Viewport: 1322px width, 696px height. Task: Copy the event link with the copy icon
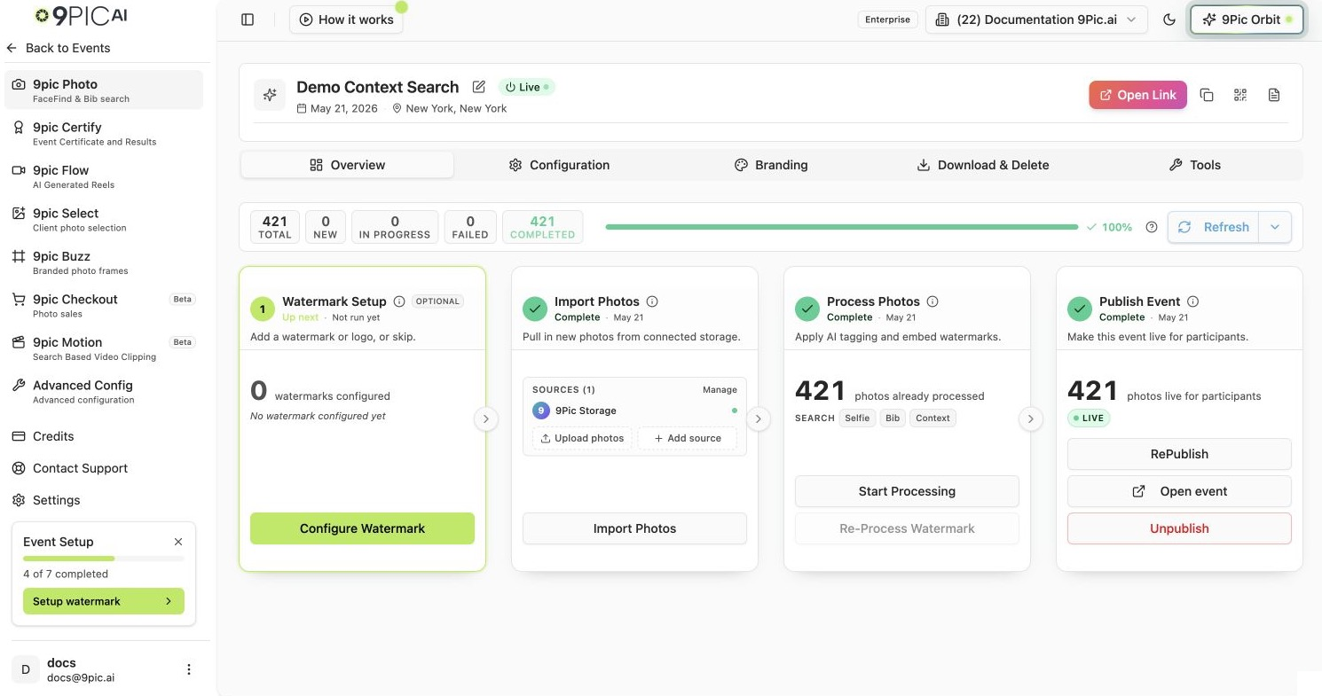[1207, 95]
